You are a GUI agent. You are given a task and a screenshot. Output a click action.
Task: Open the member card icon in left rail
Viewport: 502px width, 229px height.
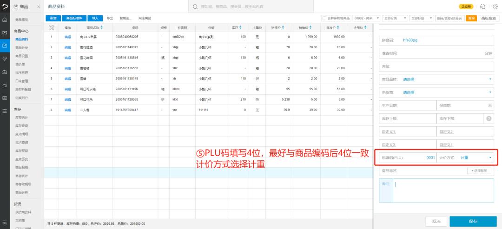5,98
